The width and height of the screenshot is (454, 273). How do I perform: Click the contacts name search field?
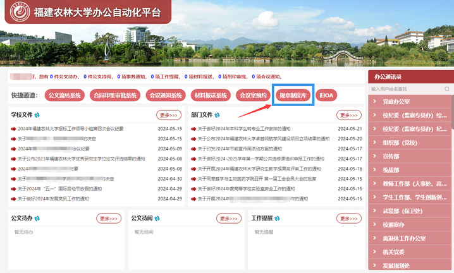405,89
